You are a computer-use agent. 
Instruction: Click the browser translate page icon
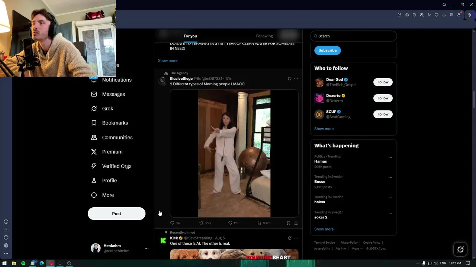422,15
